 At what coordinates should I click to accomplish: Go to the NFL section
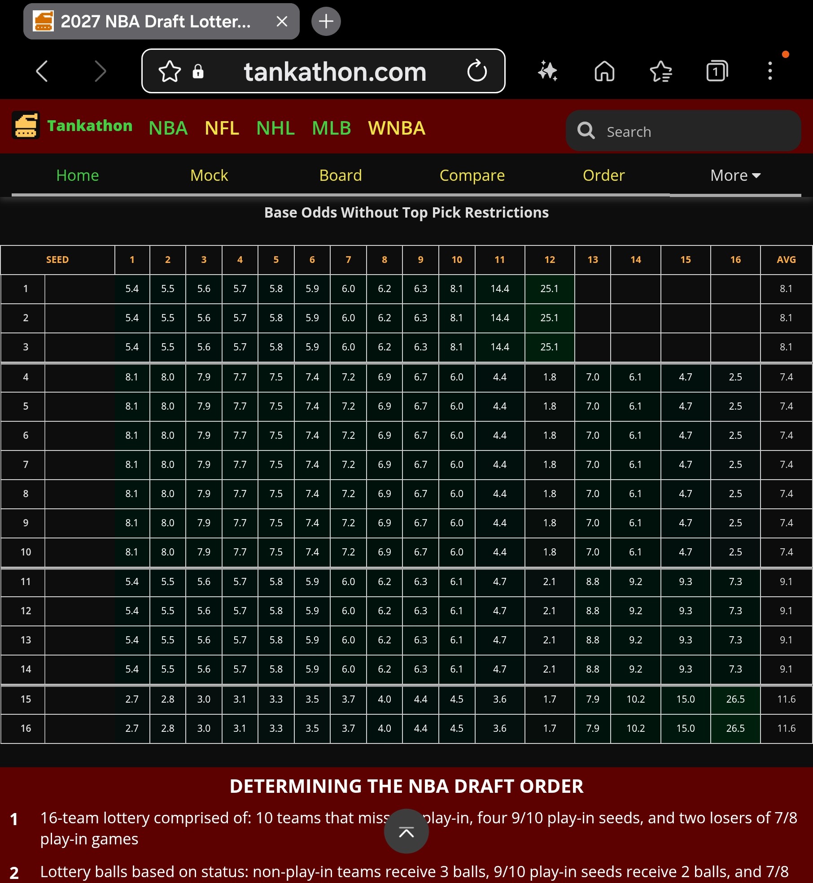click(x=222, y=128)
